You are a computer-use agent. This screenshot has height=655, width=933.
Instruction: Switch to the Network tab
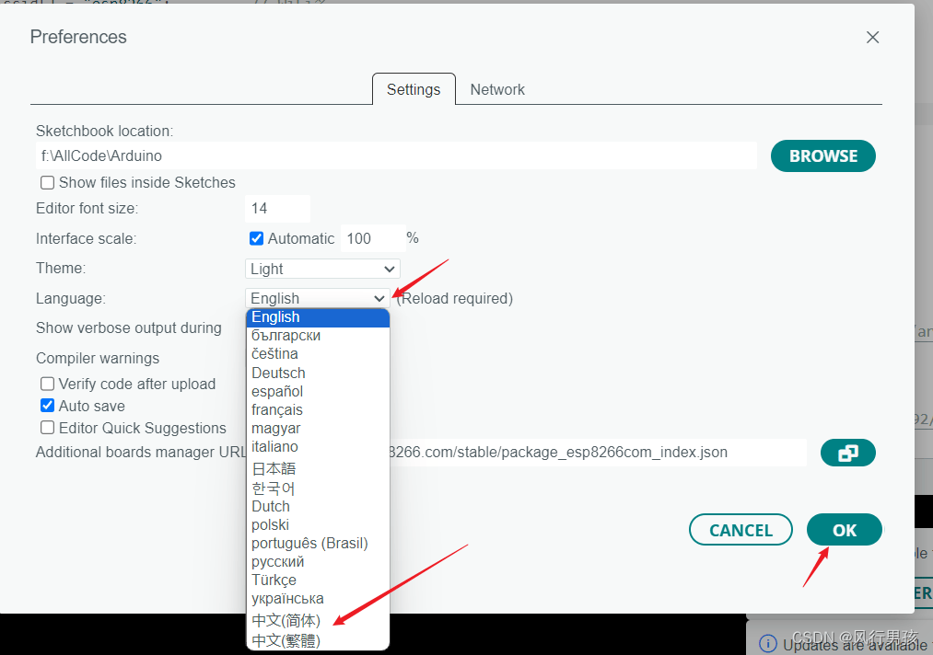coord(497,89)
